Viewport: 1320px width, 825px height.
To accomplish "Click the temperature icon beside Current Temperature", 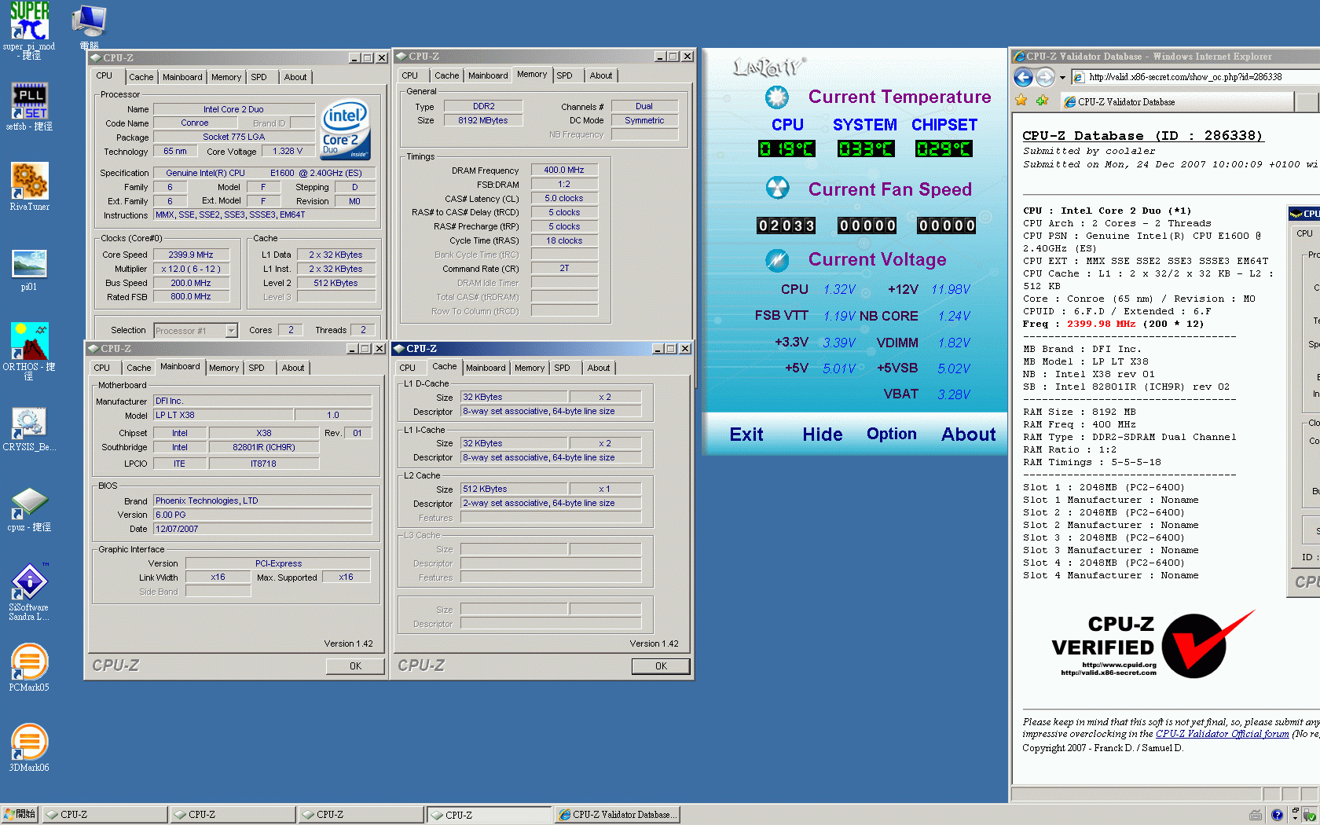I will 777,97.
